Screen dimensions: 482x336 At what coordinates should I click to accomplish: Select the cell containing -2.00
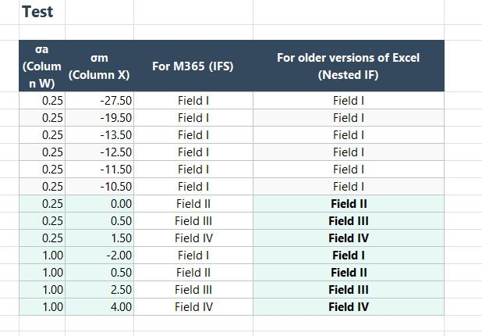(99, 256)
